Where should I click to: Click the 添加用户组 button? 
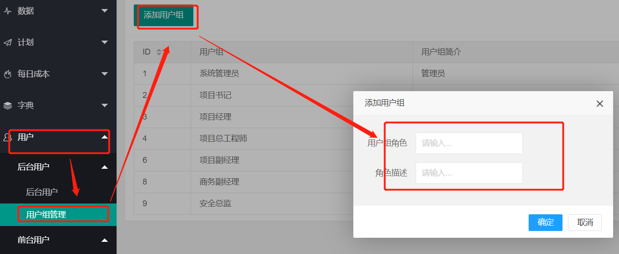point(164,15)
